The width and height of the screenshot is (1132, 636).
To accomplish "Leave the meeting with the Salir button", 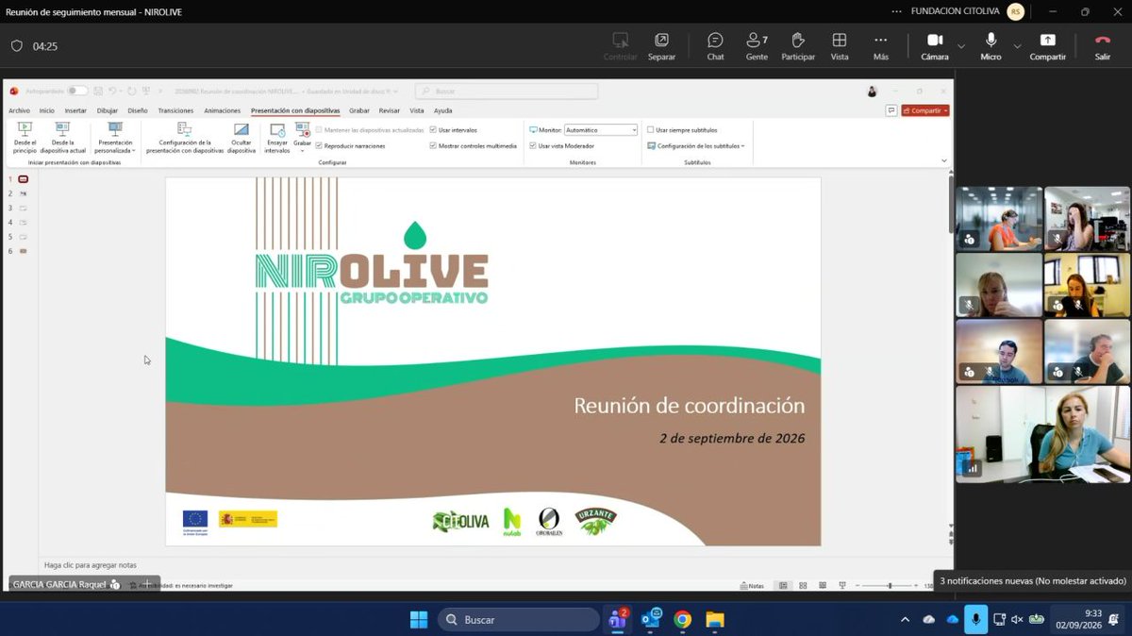I will click(1102, 46).
